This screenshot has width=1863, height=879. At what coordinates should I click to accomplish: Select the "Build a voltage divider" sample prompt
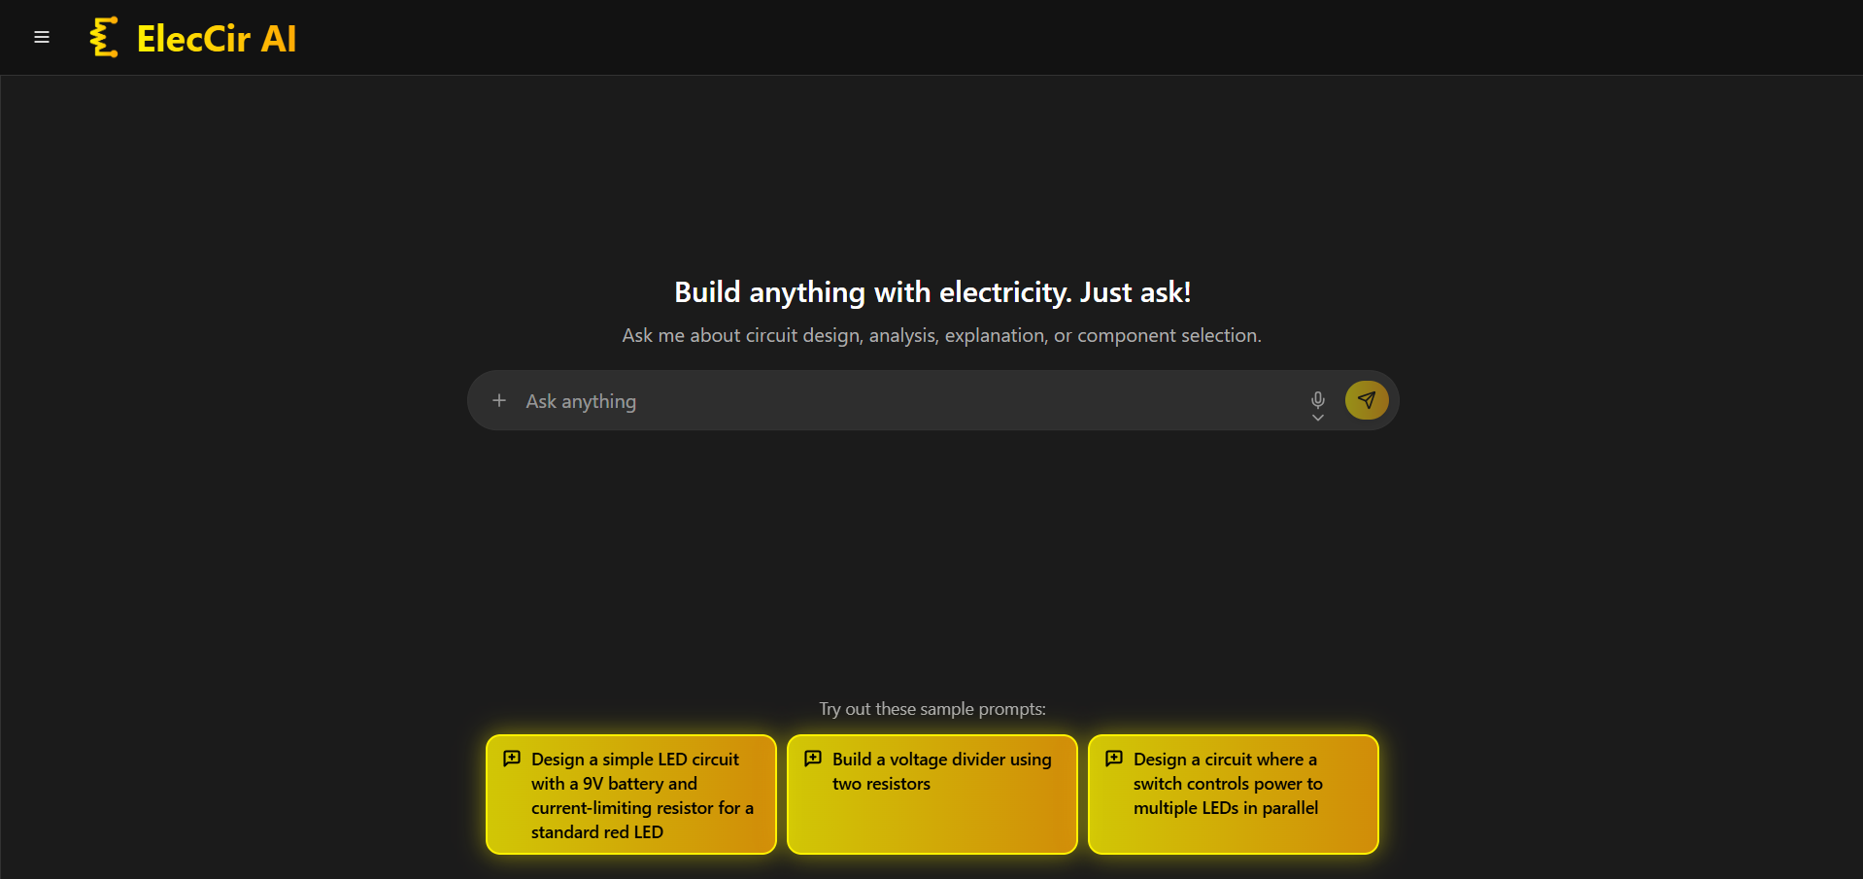[931, 794]
